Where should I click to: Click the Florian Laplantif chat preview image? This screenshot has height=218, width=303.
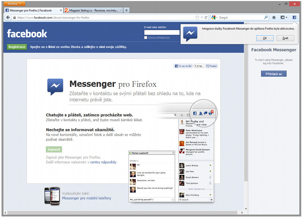click(x=152, y=176)
